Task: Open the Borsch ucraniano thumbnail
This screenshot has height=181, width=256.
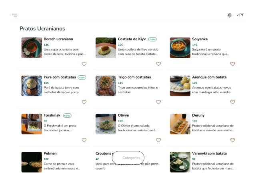Action: coord(32,48)
